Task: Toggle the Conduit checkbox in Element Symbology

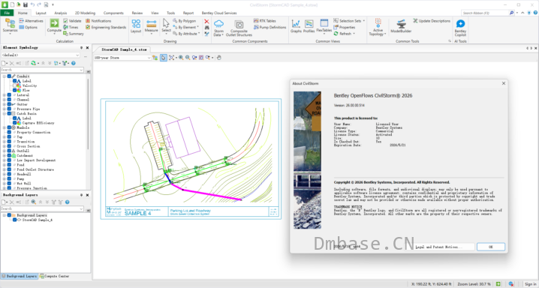Action: [9, 76]
